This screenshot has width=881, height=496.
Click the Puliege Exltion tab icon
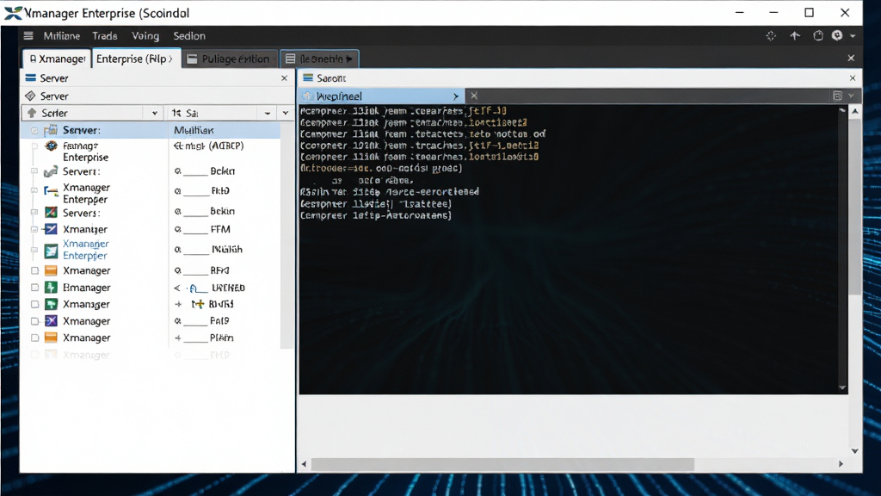click(x=192, y=59)
